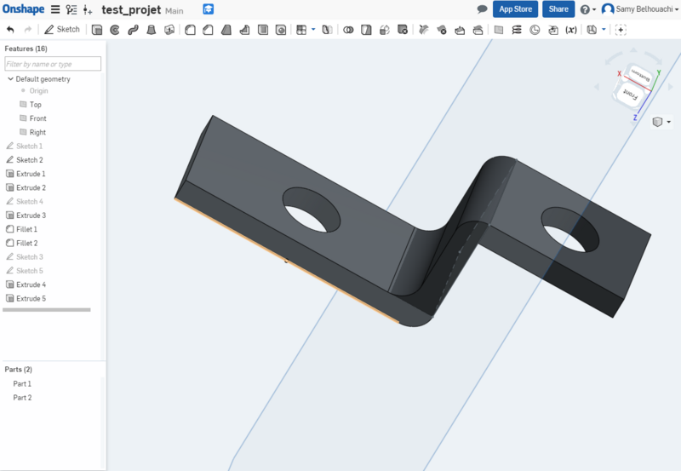
Task: Select the Loft tool
Action: click(x=151, y=30)
